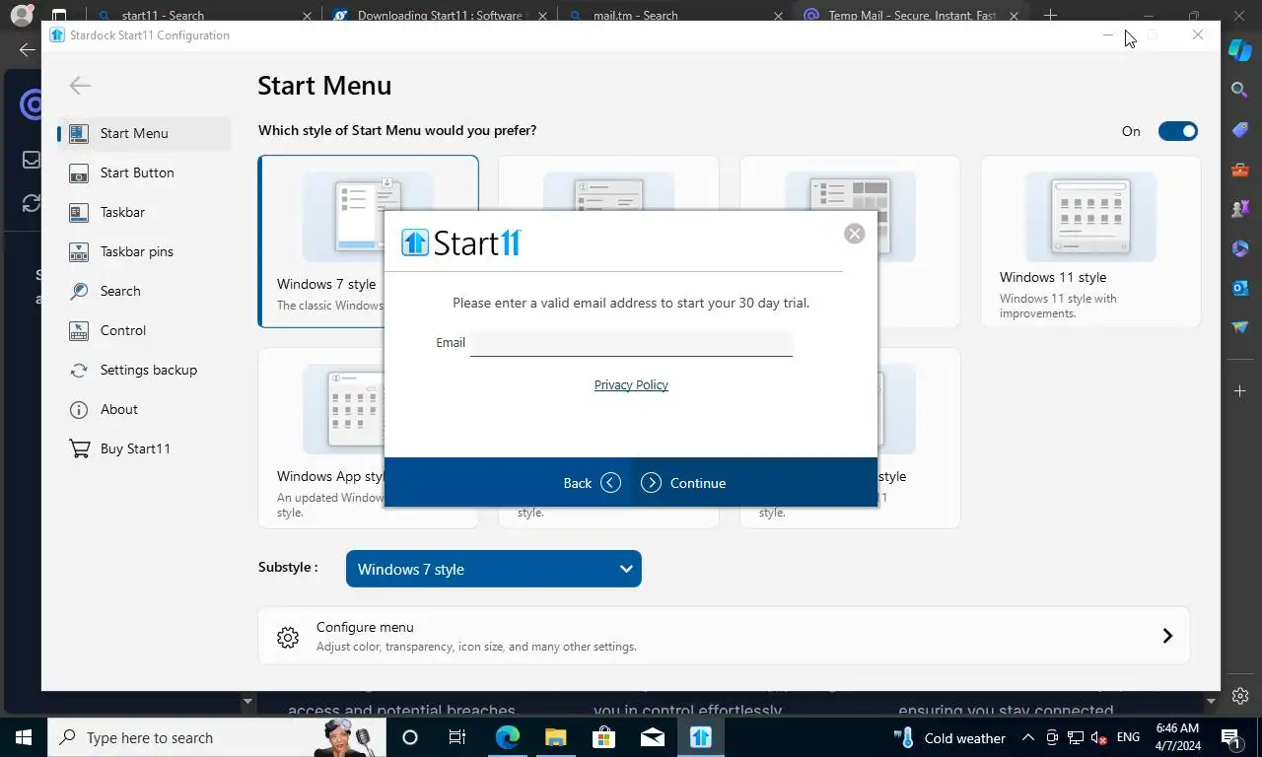Click the ENG language indicator
1262x757 pixels.
1128,737
